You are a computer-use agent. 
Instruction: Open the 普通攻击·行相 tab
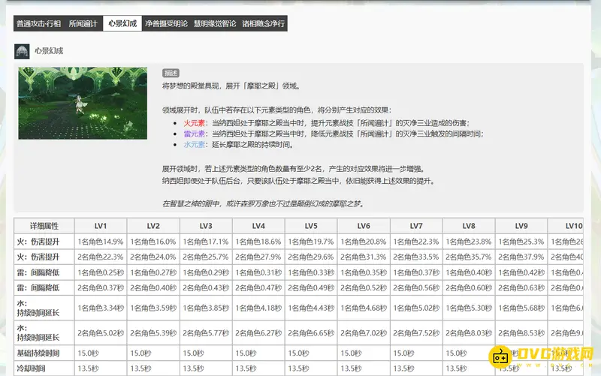click(39, 24)
